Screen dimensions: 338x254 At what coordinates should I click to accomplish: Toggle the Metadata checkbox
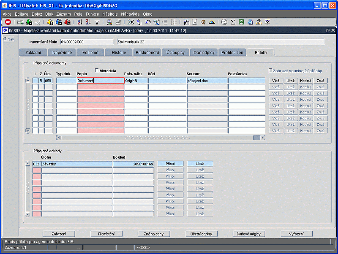[97, 70]
